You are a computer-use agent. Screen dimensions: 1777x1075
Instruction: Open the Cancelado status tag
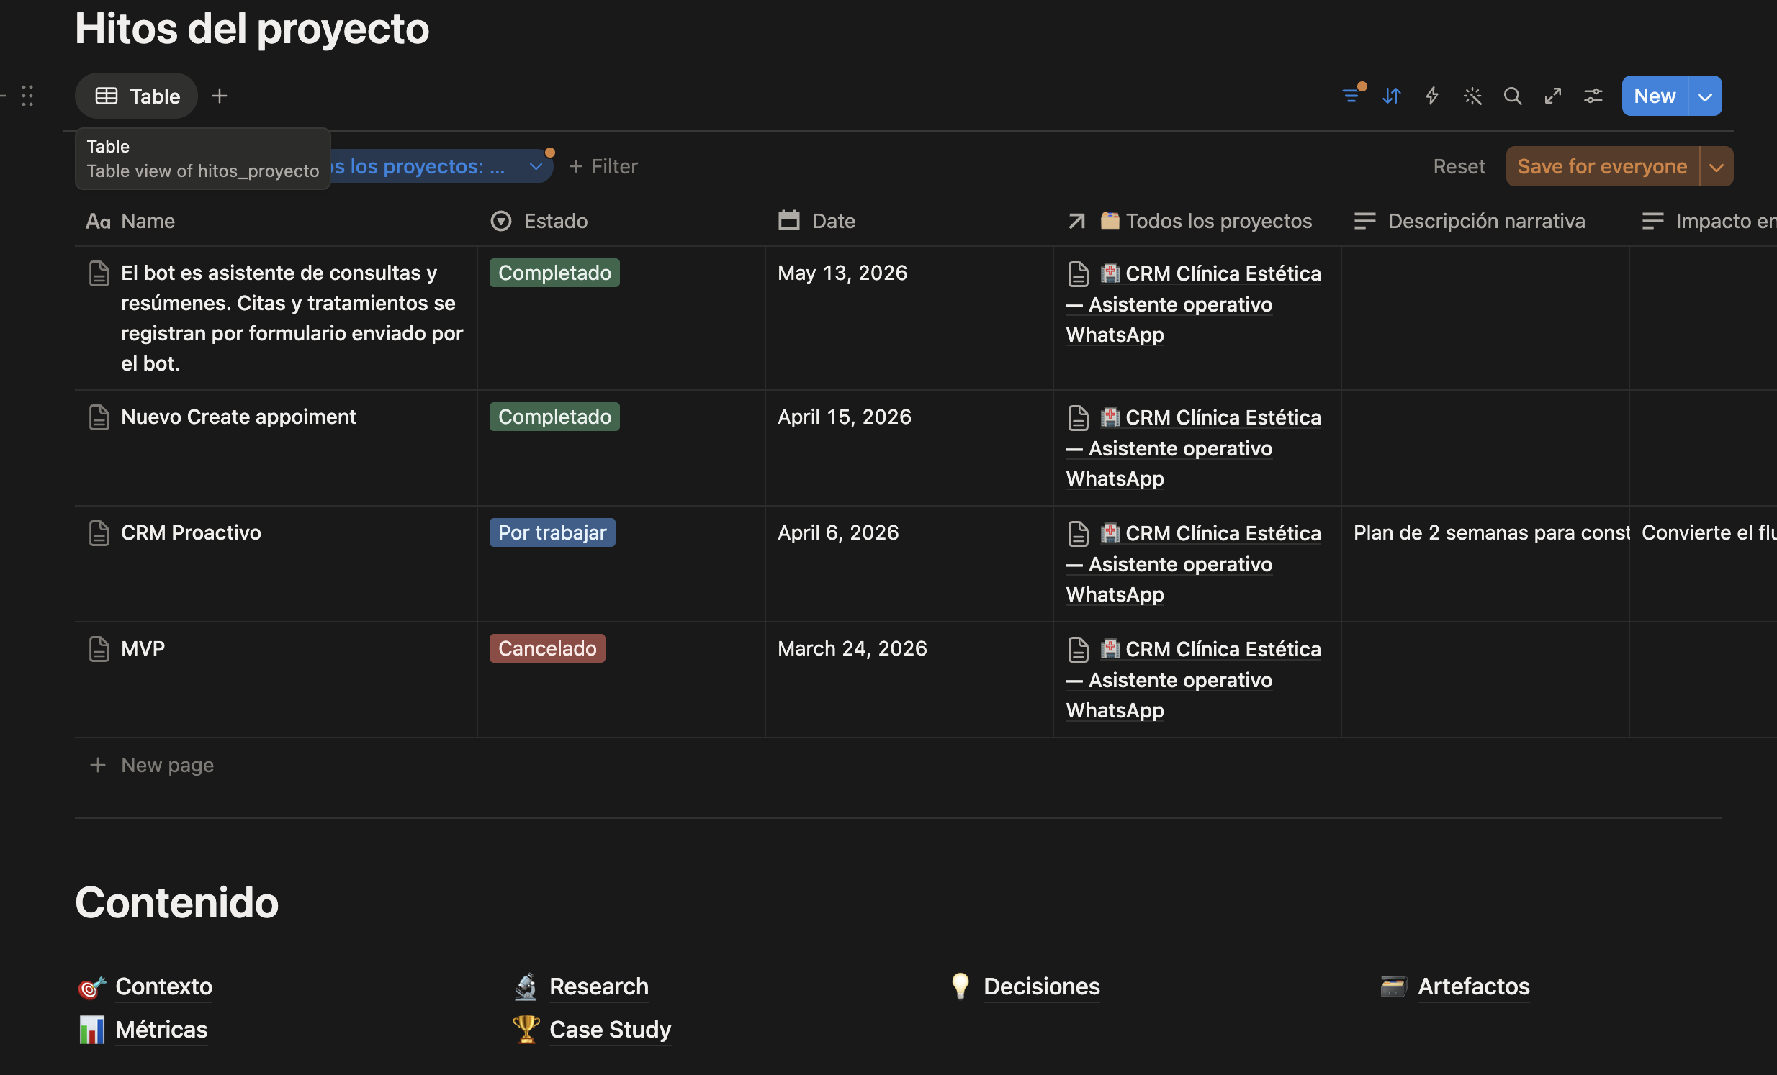547,648
